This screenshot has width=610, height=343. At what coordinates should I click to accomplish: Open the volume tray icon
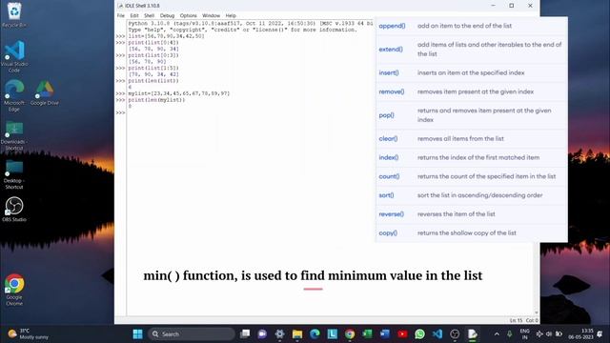[x=549, y=334]
